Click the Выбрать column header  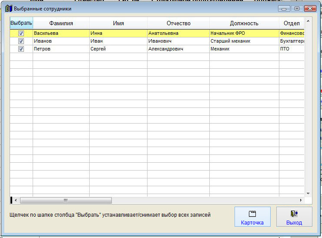(21, 23)
